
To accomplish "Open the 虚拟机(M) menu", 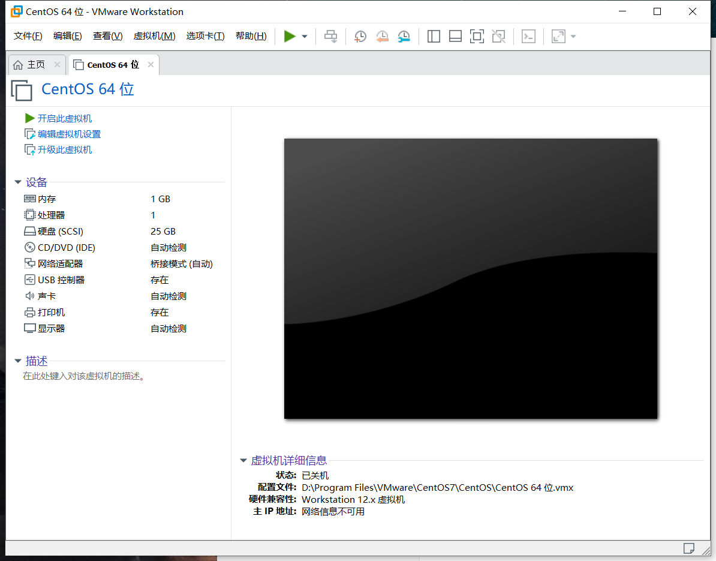I will click(154, 35).
